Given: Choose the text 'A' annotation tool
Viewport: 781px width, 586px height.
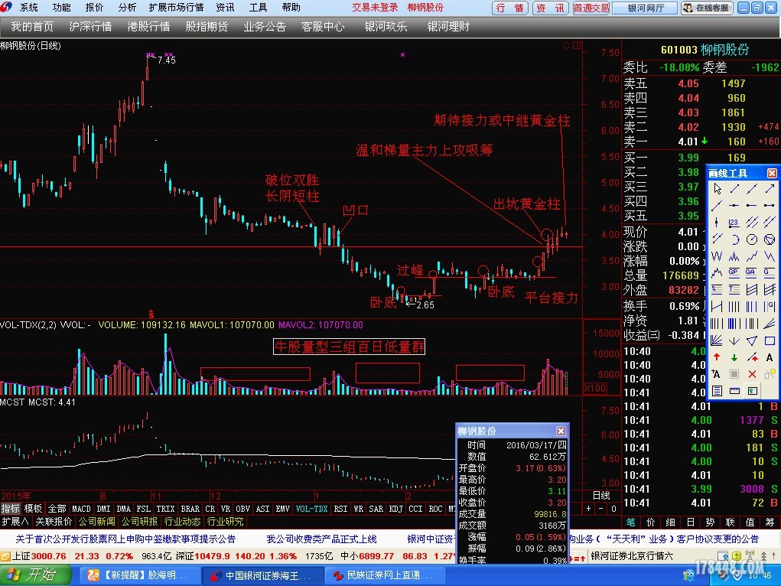Looking at the screenshot, I should (770, 357).
